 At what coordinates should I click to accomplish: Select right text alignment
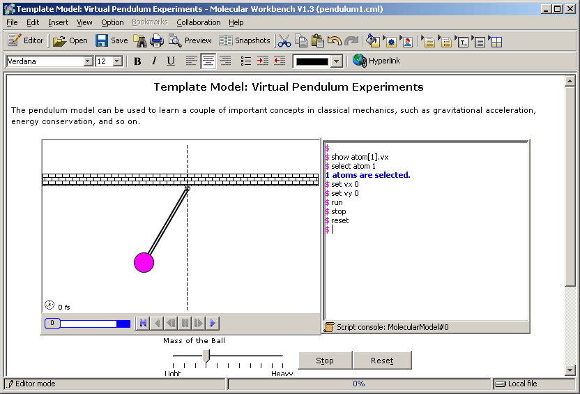[225, 61]
